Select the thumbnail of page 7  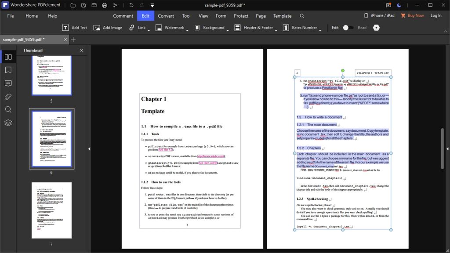coord(51,210)
